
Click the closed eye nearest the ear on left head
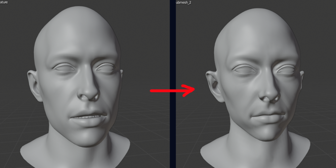coord(64,68)
